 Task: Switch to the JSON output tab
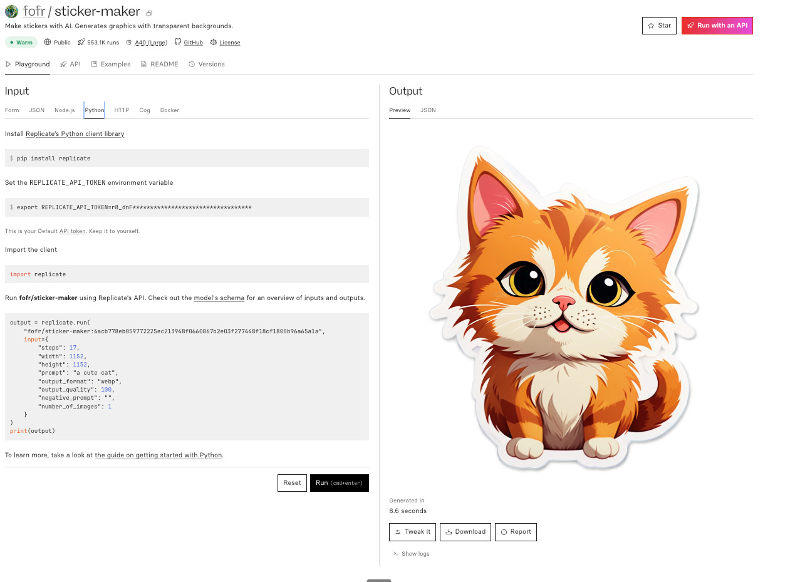click(x=428, y=110)
